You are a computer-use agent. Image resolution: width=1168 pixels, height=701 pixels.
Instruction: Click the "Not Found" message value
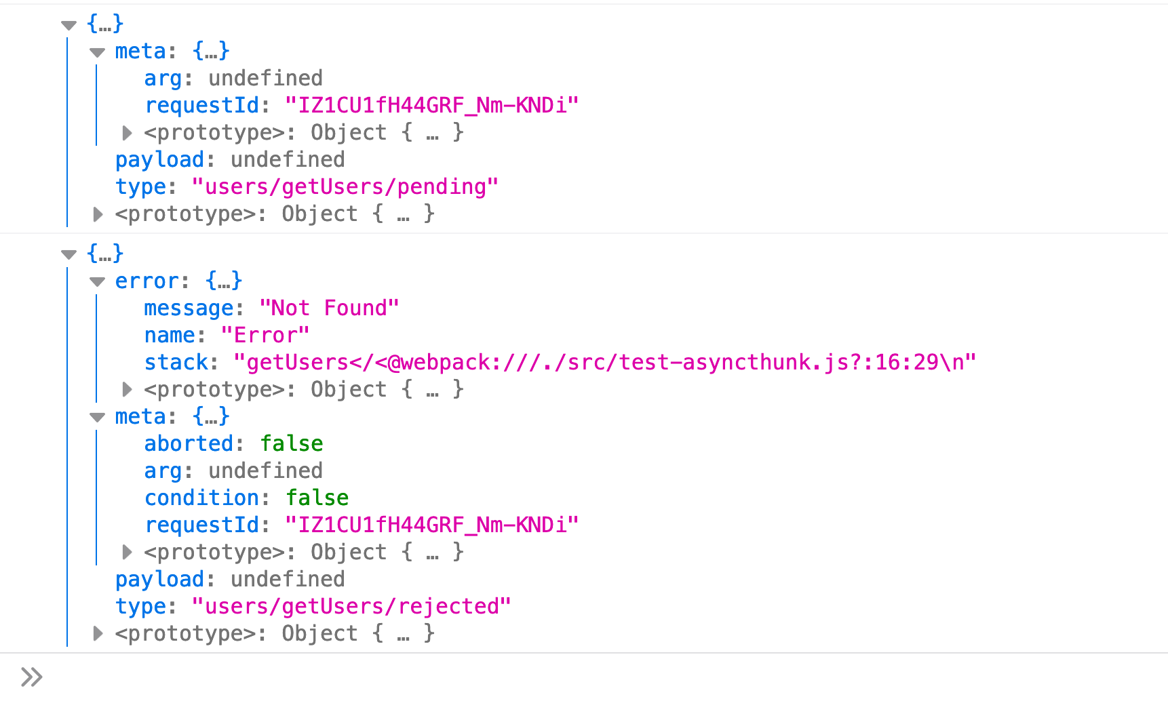pos(329,308)
